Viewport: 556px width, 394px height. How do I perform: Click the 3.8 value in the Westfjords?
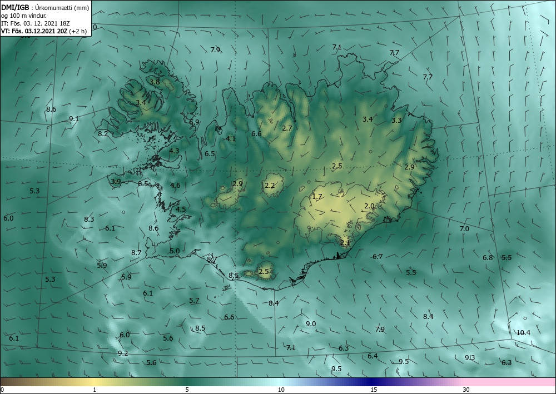[x=155, y=82]
